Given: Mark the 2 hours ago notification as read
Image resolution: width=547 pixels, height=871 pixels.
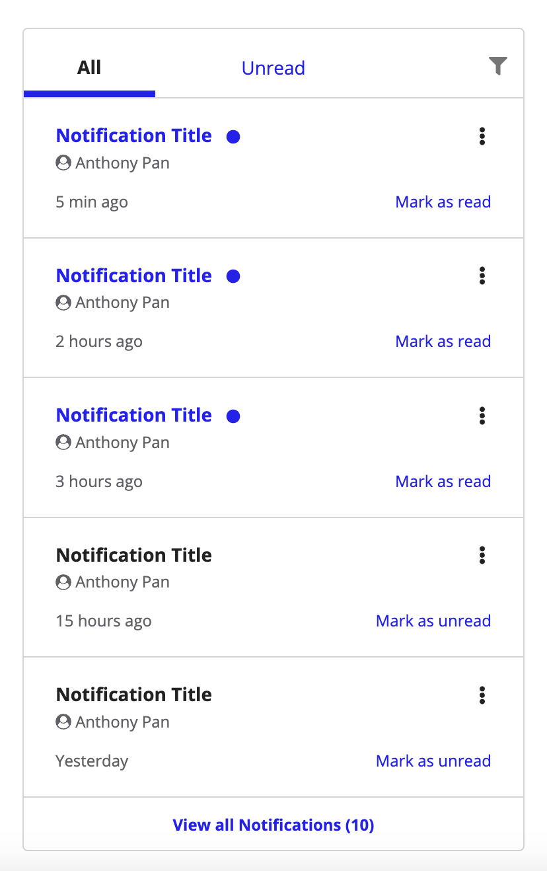Looking at the screenshot, I should (x=443, y=342).
